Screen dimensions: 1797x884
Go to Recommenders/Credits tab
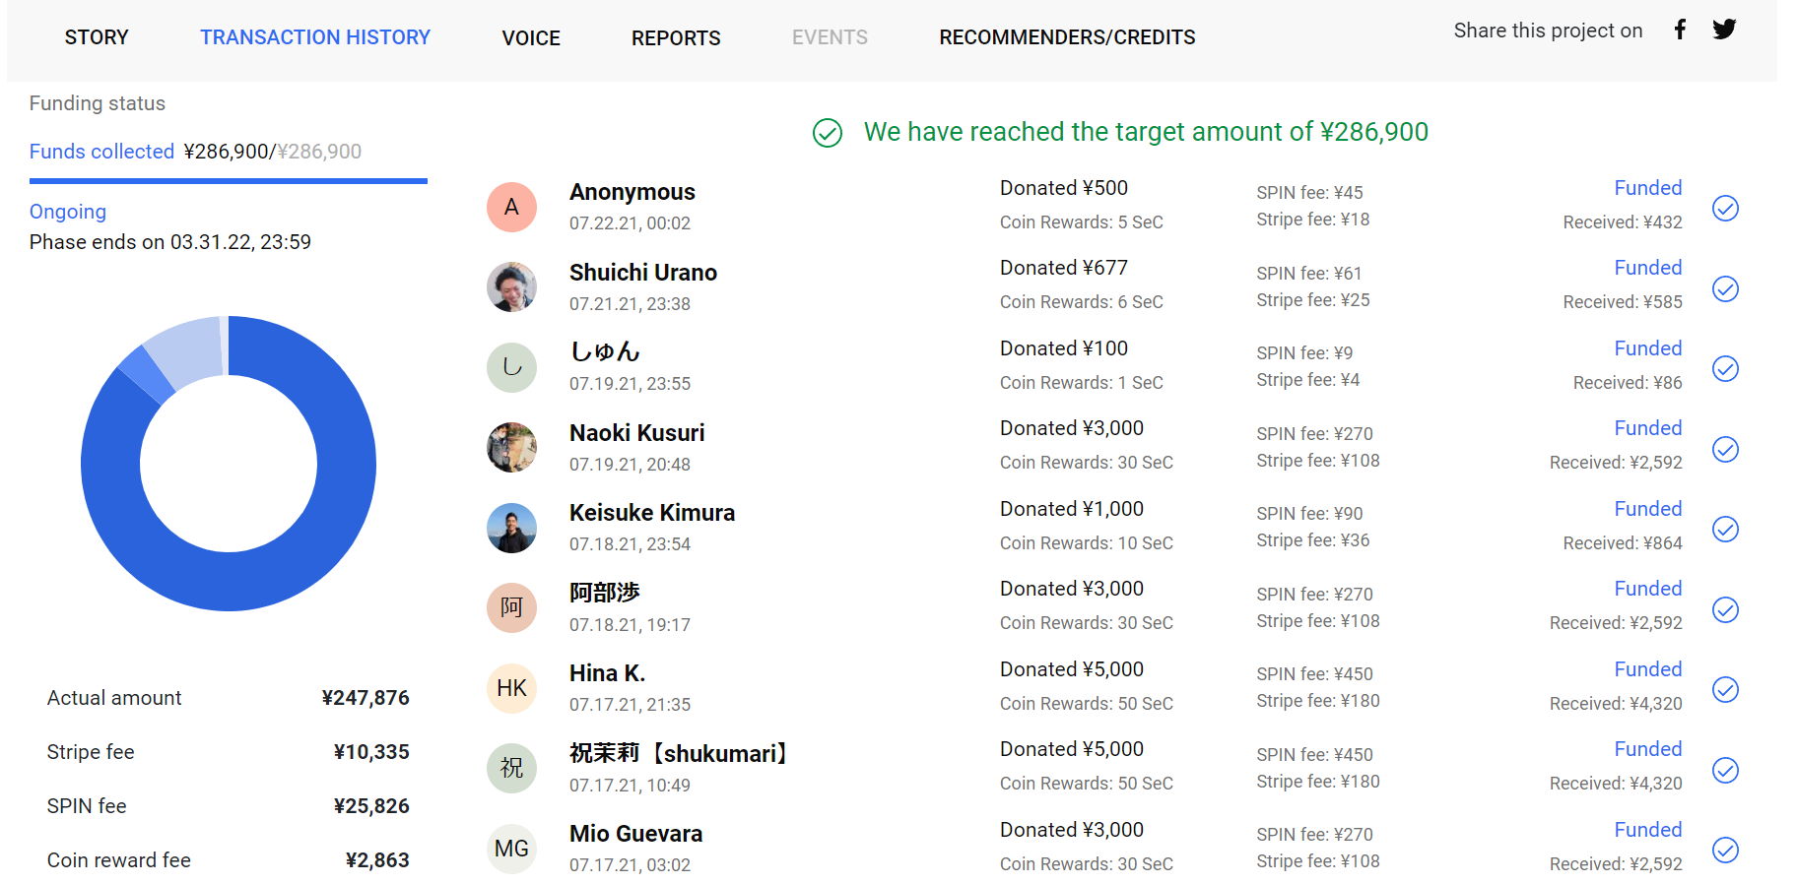click(x=1067, y=37)
